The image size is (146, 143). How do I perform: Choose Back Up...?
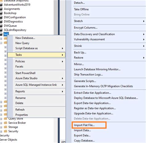pos(106,52)
